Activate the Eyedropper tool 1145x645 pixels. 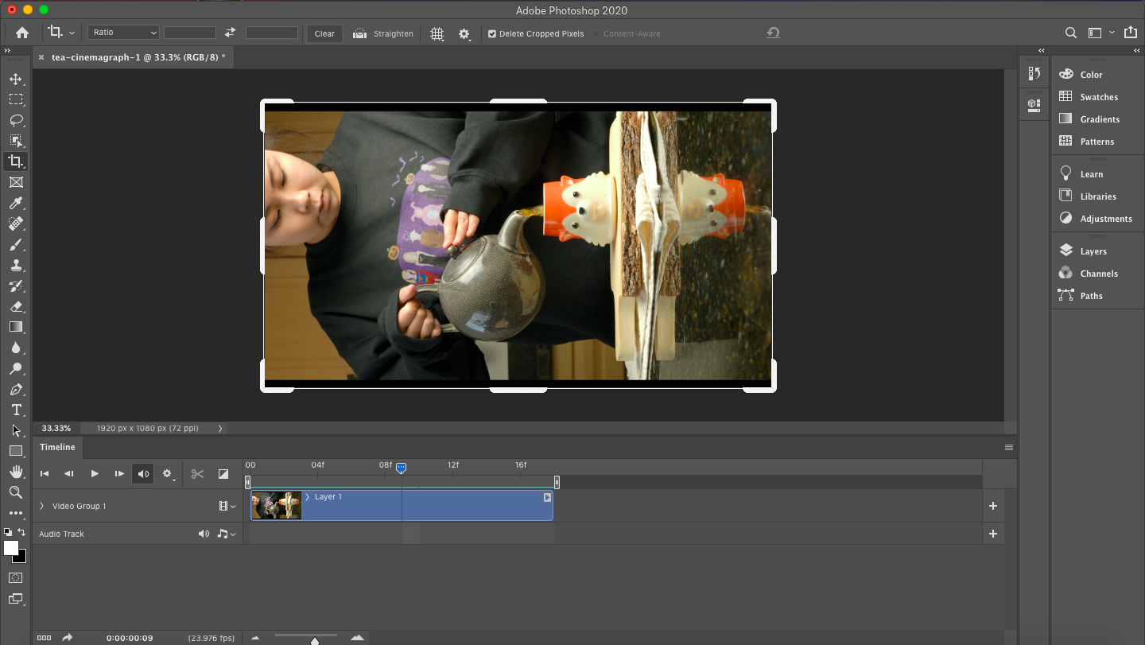16,203
